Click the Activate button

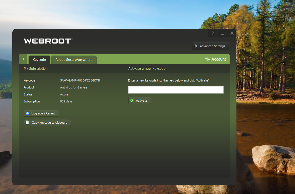click(x=140, y=101)
